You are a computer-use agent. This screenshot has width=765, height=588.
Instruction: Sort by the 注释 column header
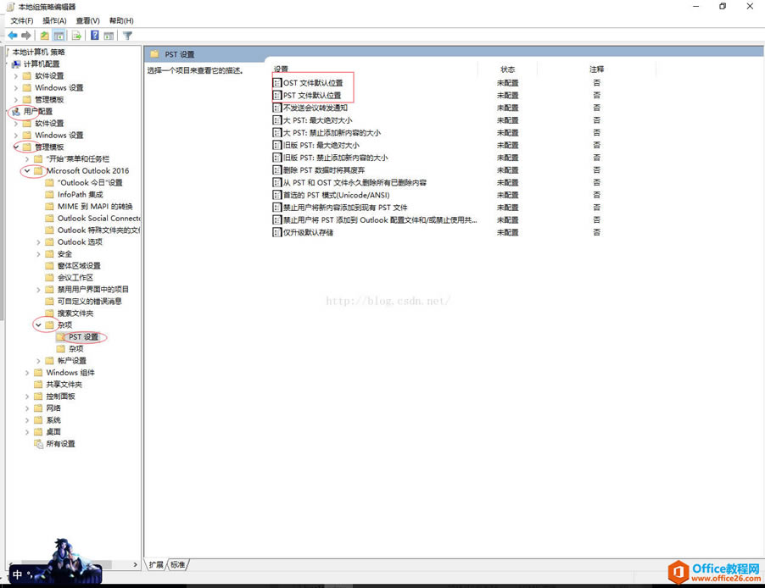pyautogui.click(x=597, y=69)
